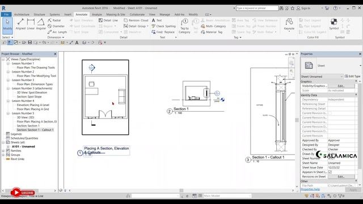Collapse the Sheets (all) node
The height and width of the screenshot is (204, 363).
point(3,142)
